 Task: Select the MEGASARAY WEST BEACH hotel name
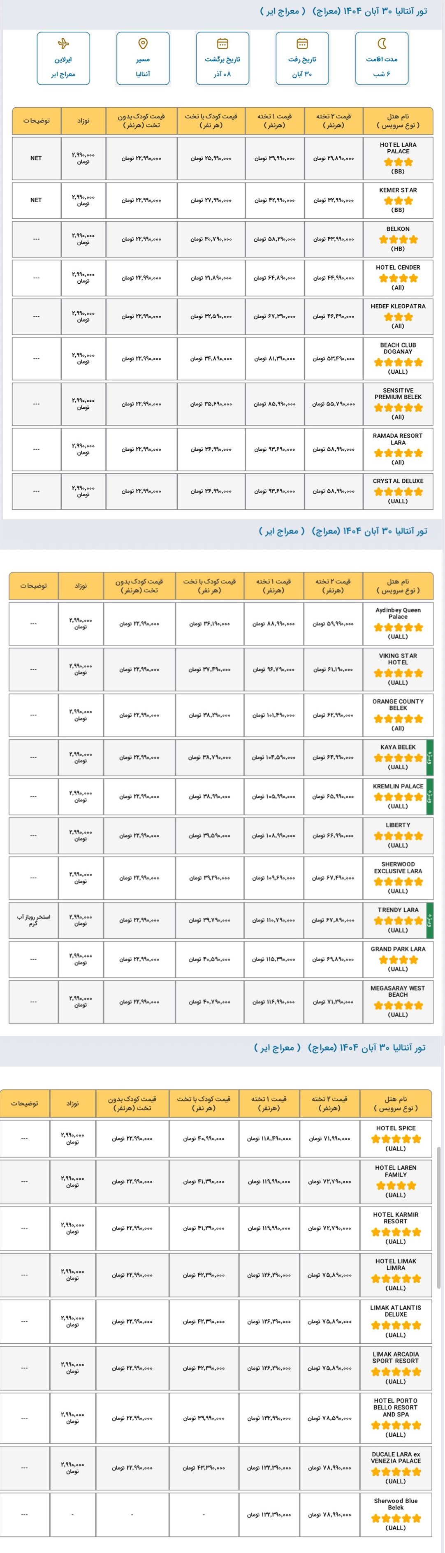[398, 991]
